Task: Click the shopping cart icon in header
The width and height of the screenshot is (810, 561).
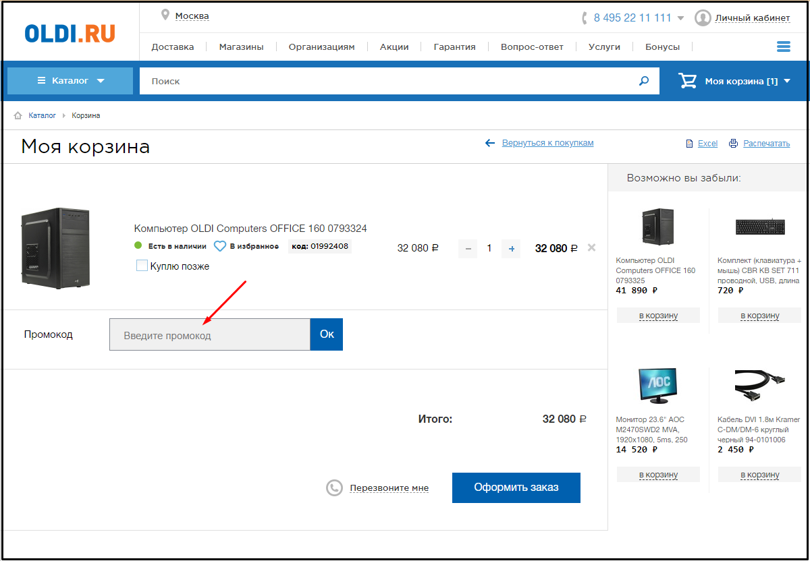Action: click(x=688, y=81)
